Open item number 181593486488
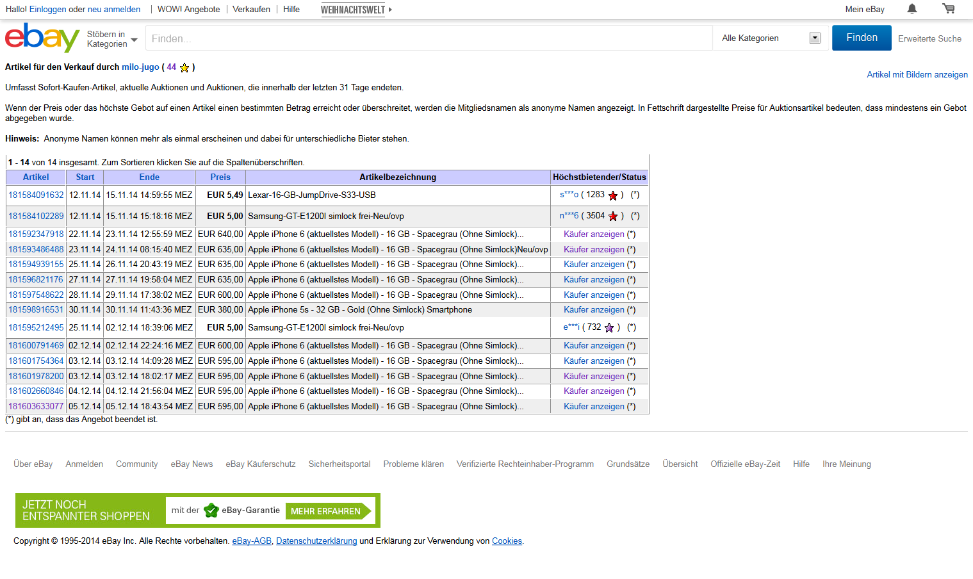The width and height of the screenshot is (973, 579). pos(36,249)
